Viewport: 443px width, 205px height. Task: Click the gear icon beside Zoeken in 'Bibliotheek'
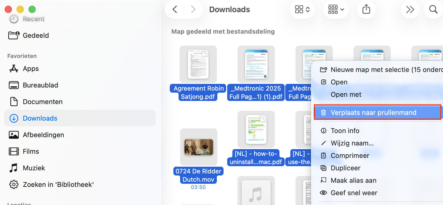coord(14,185)
